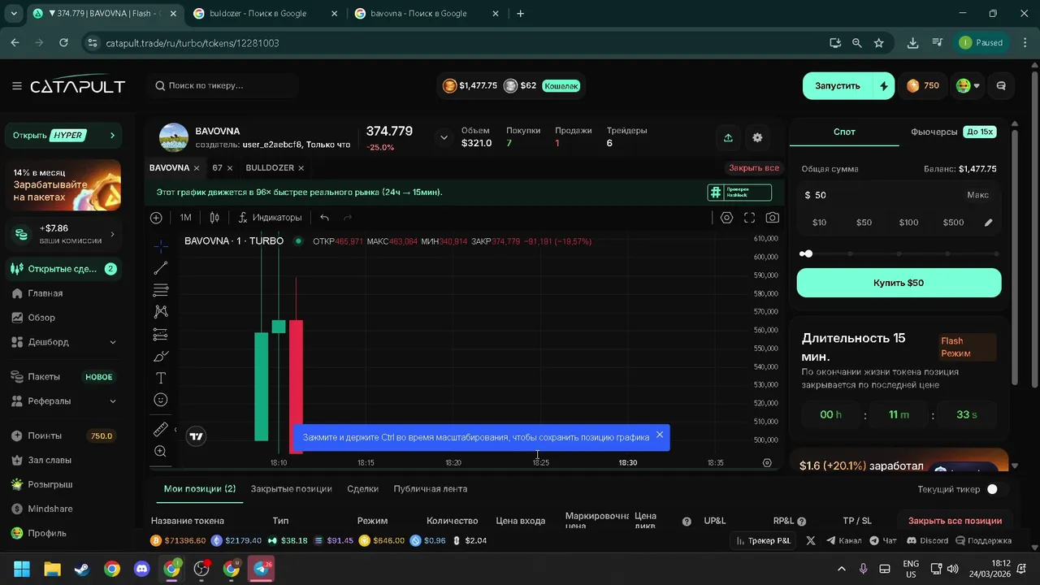Select the Fibonacci retracement tool
The width and height of the screenshot is (1040, 585).
(x=161, y=290)
